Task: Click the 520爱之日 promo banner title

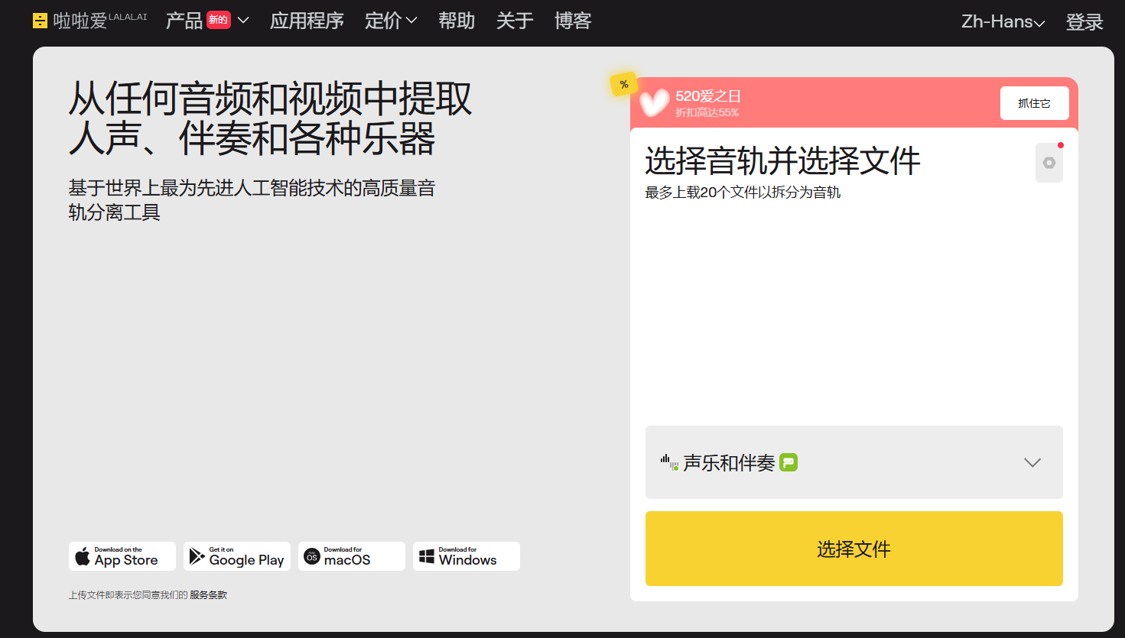Action: pos(708,96)
